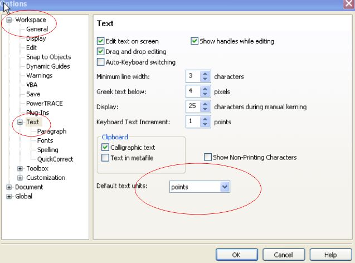Open Snap to Objects settings

48,57
